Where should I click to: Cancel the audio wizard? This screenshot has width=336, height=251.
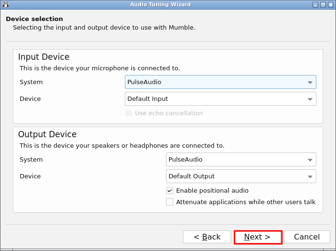click(307, 237)
